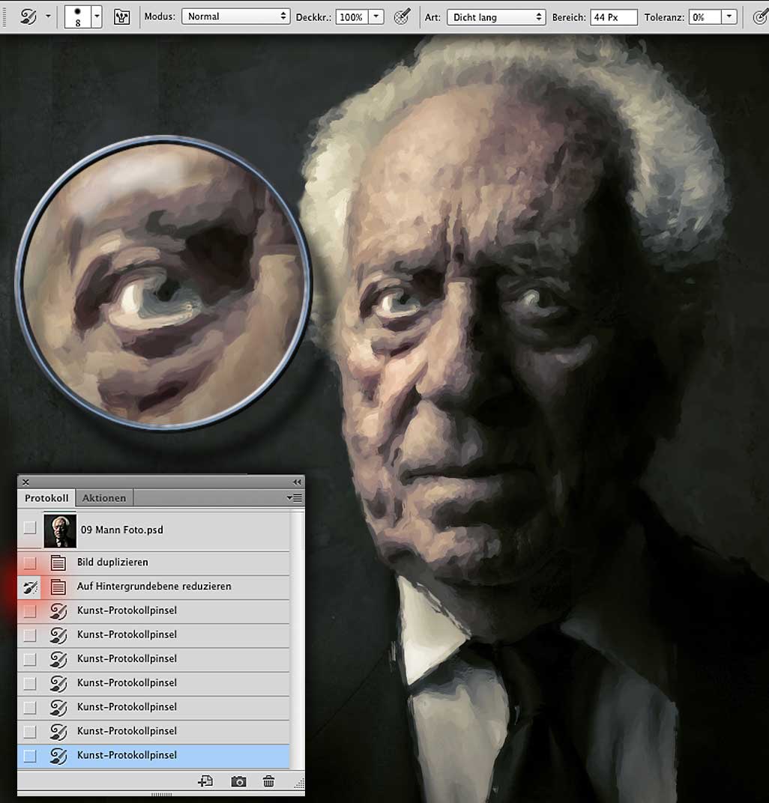This screenshot has width=769, height=803.
Task: Select the 09 Mann Foto.psd snapshot thumbnail
Action: tap(60, 530)
